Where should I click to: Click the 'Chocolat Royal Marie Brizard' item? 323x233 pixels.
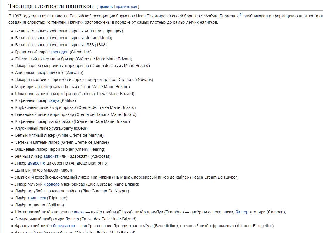pyautogui.click(x=75, y=94)
